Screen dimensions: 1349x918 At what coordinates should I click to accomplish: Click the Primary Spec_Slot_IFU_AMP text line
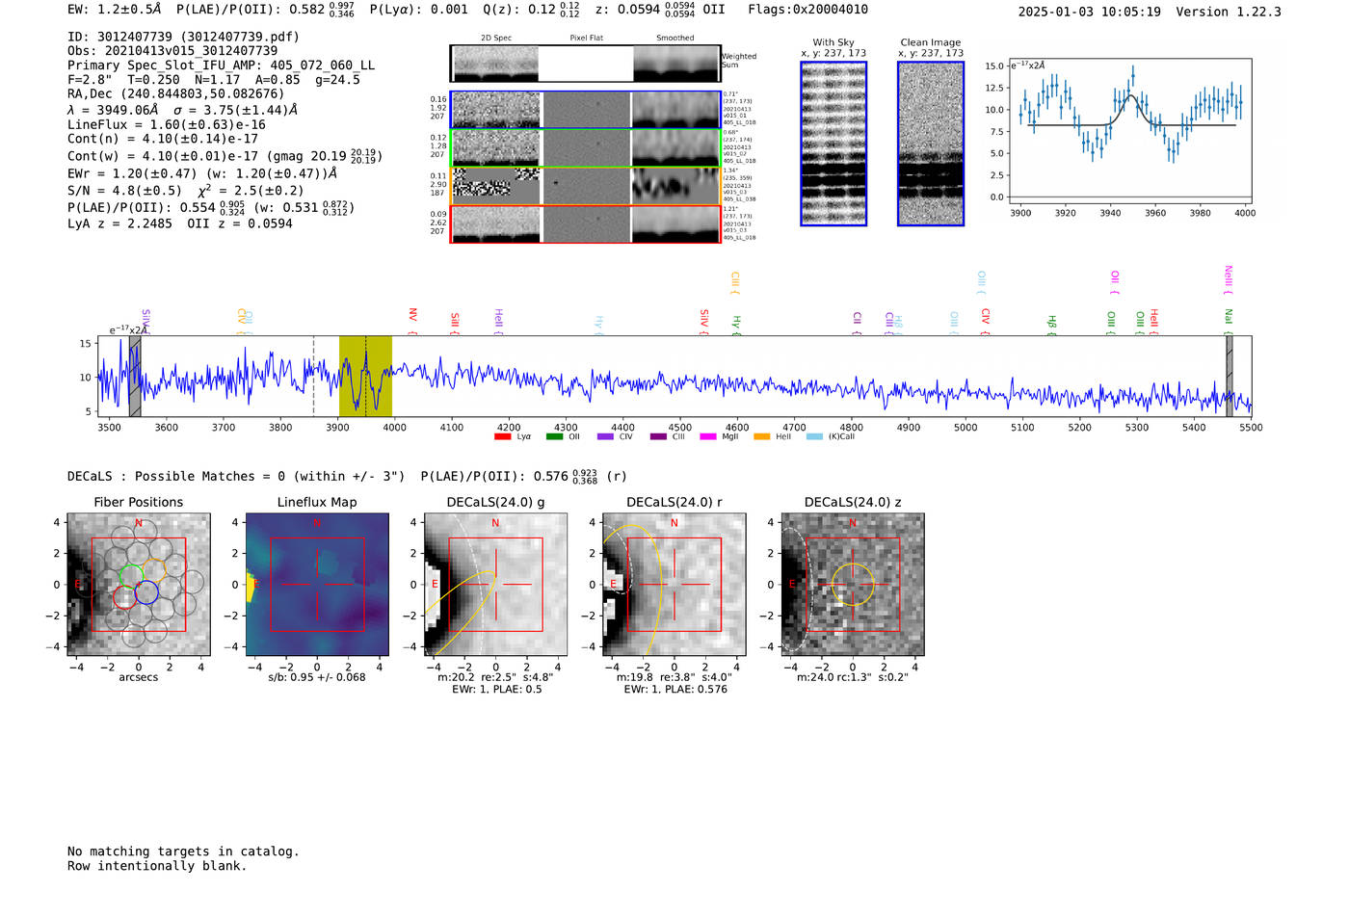pyautogui.click(x=222, y=66)
